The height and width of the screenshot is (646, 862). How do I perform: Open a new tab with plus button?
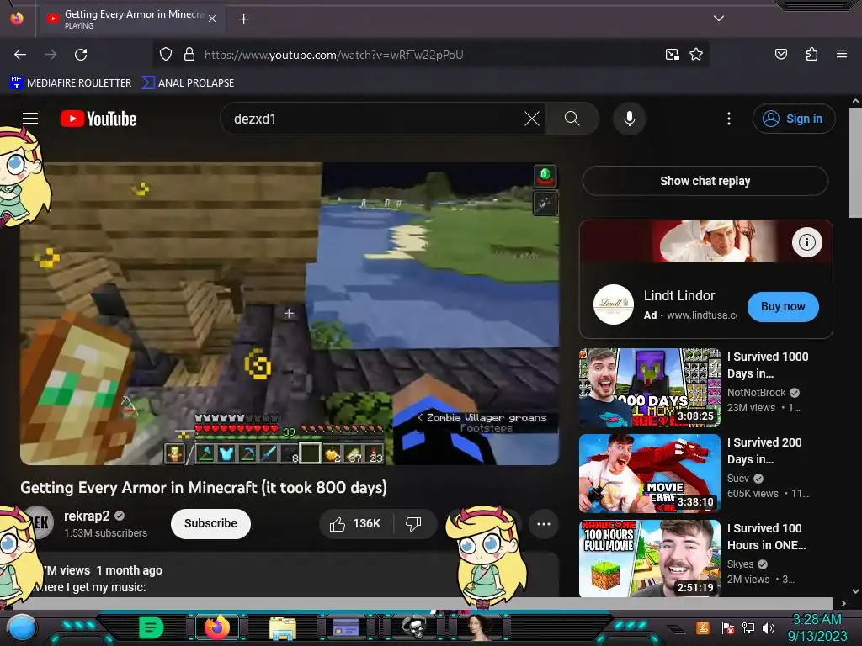coord(243,19)
